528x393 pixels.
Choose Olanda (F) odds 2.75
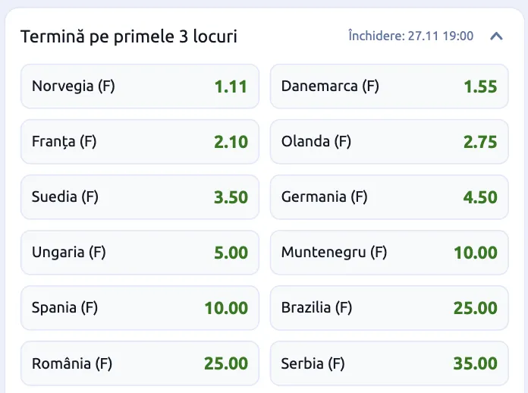[389, 142]
